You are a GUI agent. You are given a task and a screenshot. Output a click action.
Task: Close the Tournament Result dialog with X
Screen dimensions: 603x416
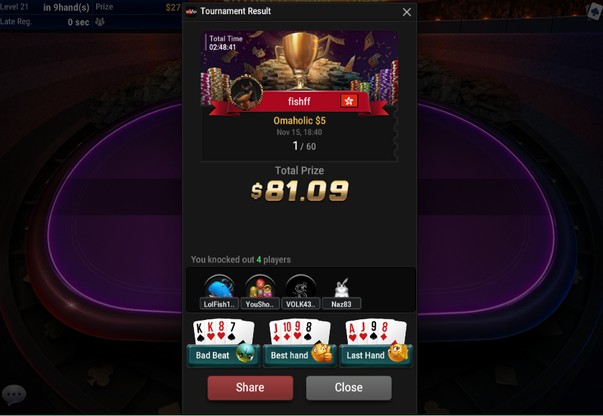(x=407, y=12)
